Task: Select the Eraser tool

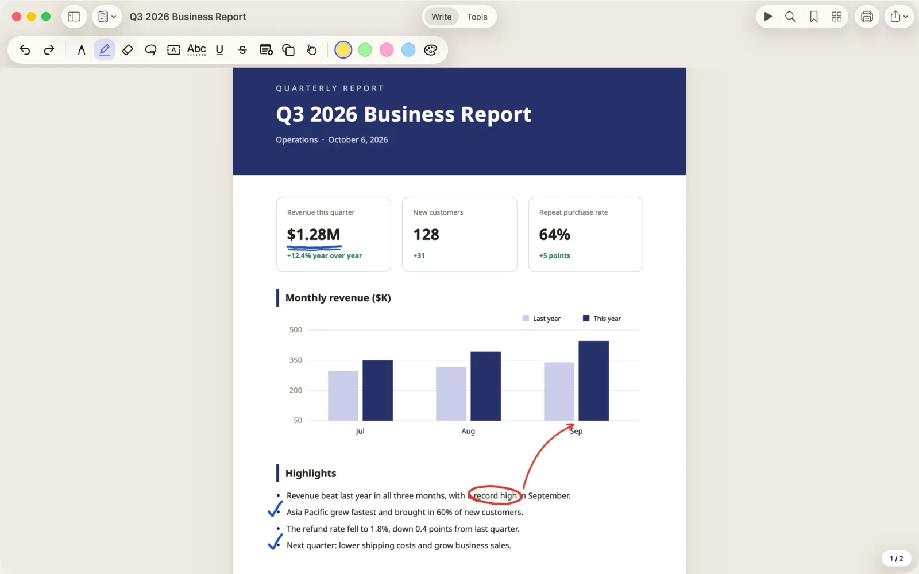Action: [128, 50]
